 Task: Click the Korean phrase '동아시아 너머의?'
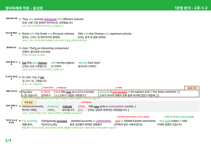point(87,66)
